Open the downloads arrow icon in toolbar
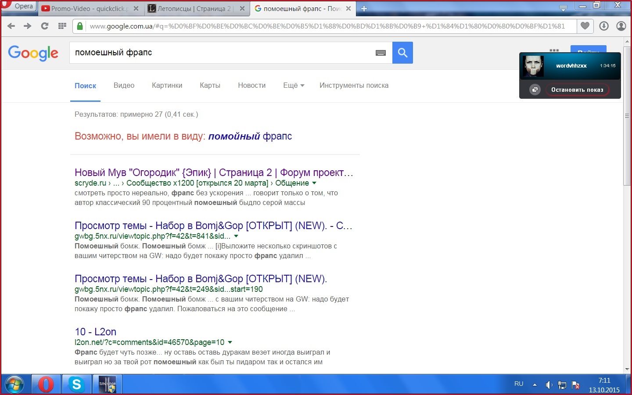The width and height of the screenshot is (632, 395). tap(604, 26)
